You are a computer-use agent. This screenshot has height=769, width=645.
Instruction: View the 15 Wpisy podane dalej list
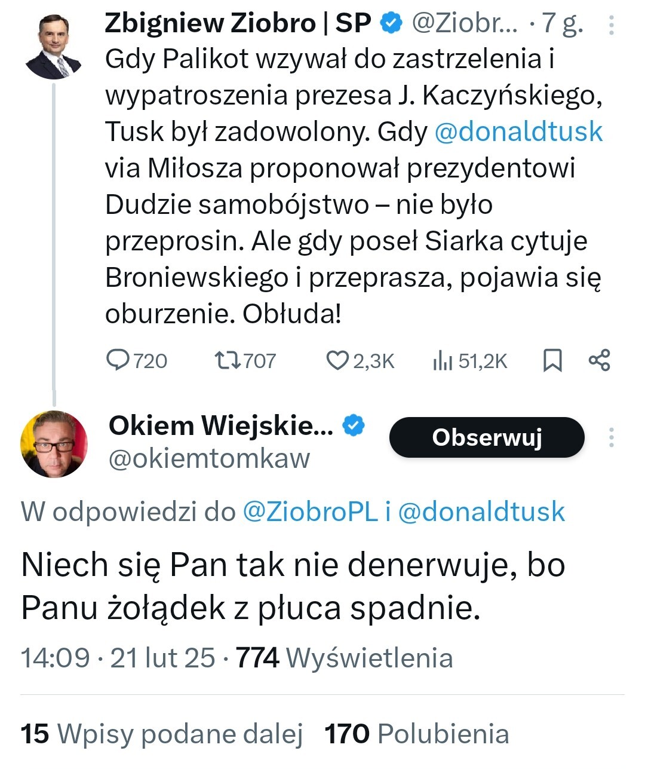click(x=162, y=734)
